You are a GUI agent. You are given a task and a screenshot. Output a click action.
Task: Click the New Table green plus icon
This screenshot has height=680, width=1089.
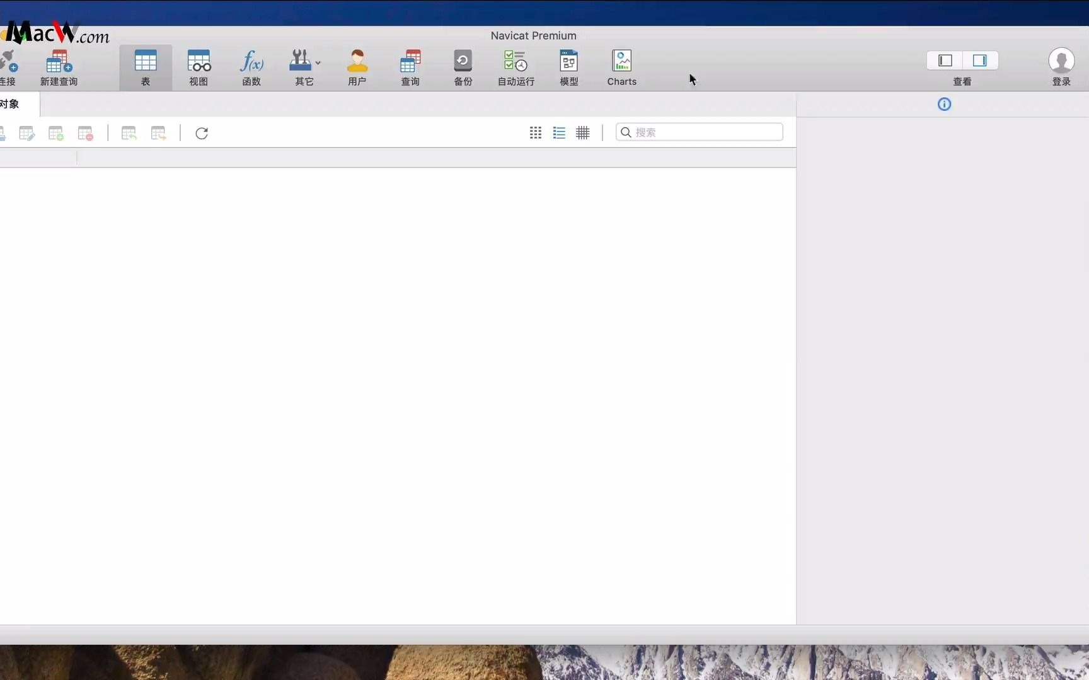[56, 133]
